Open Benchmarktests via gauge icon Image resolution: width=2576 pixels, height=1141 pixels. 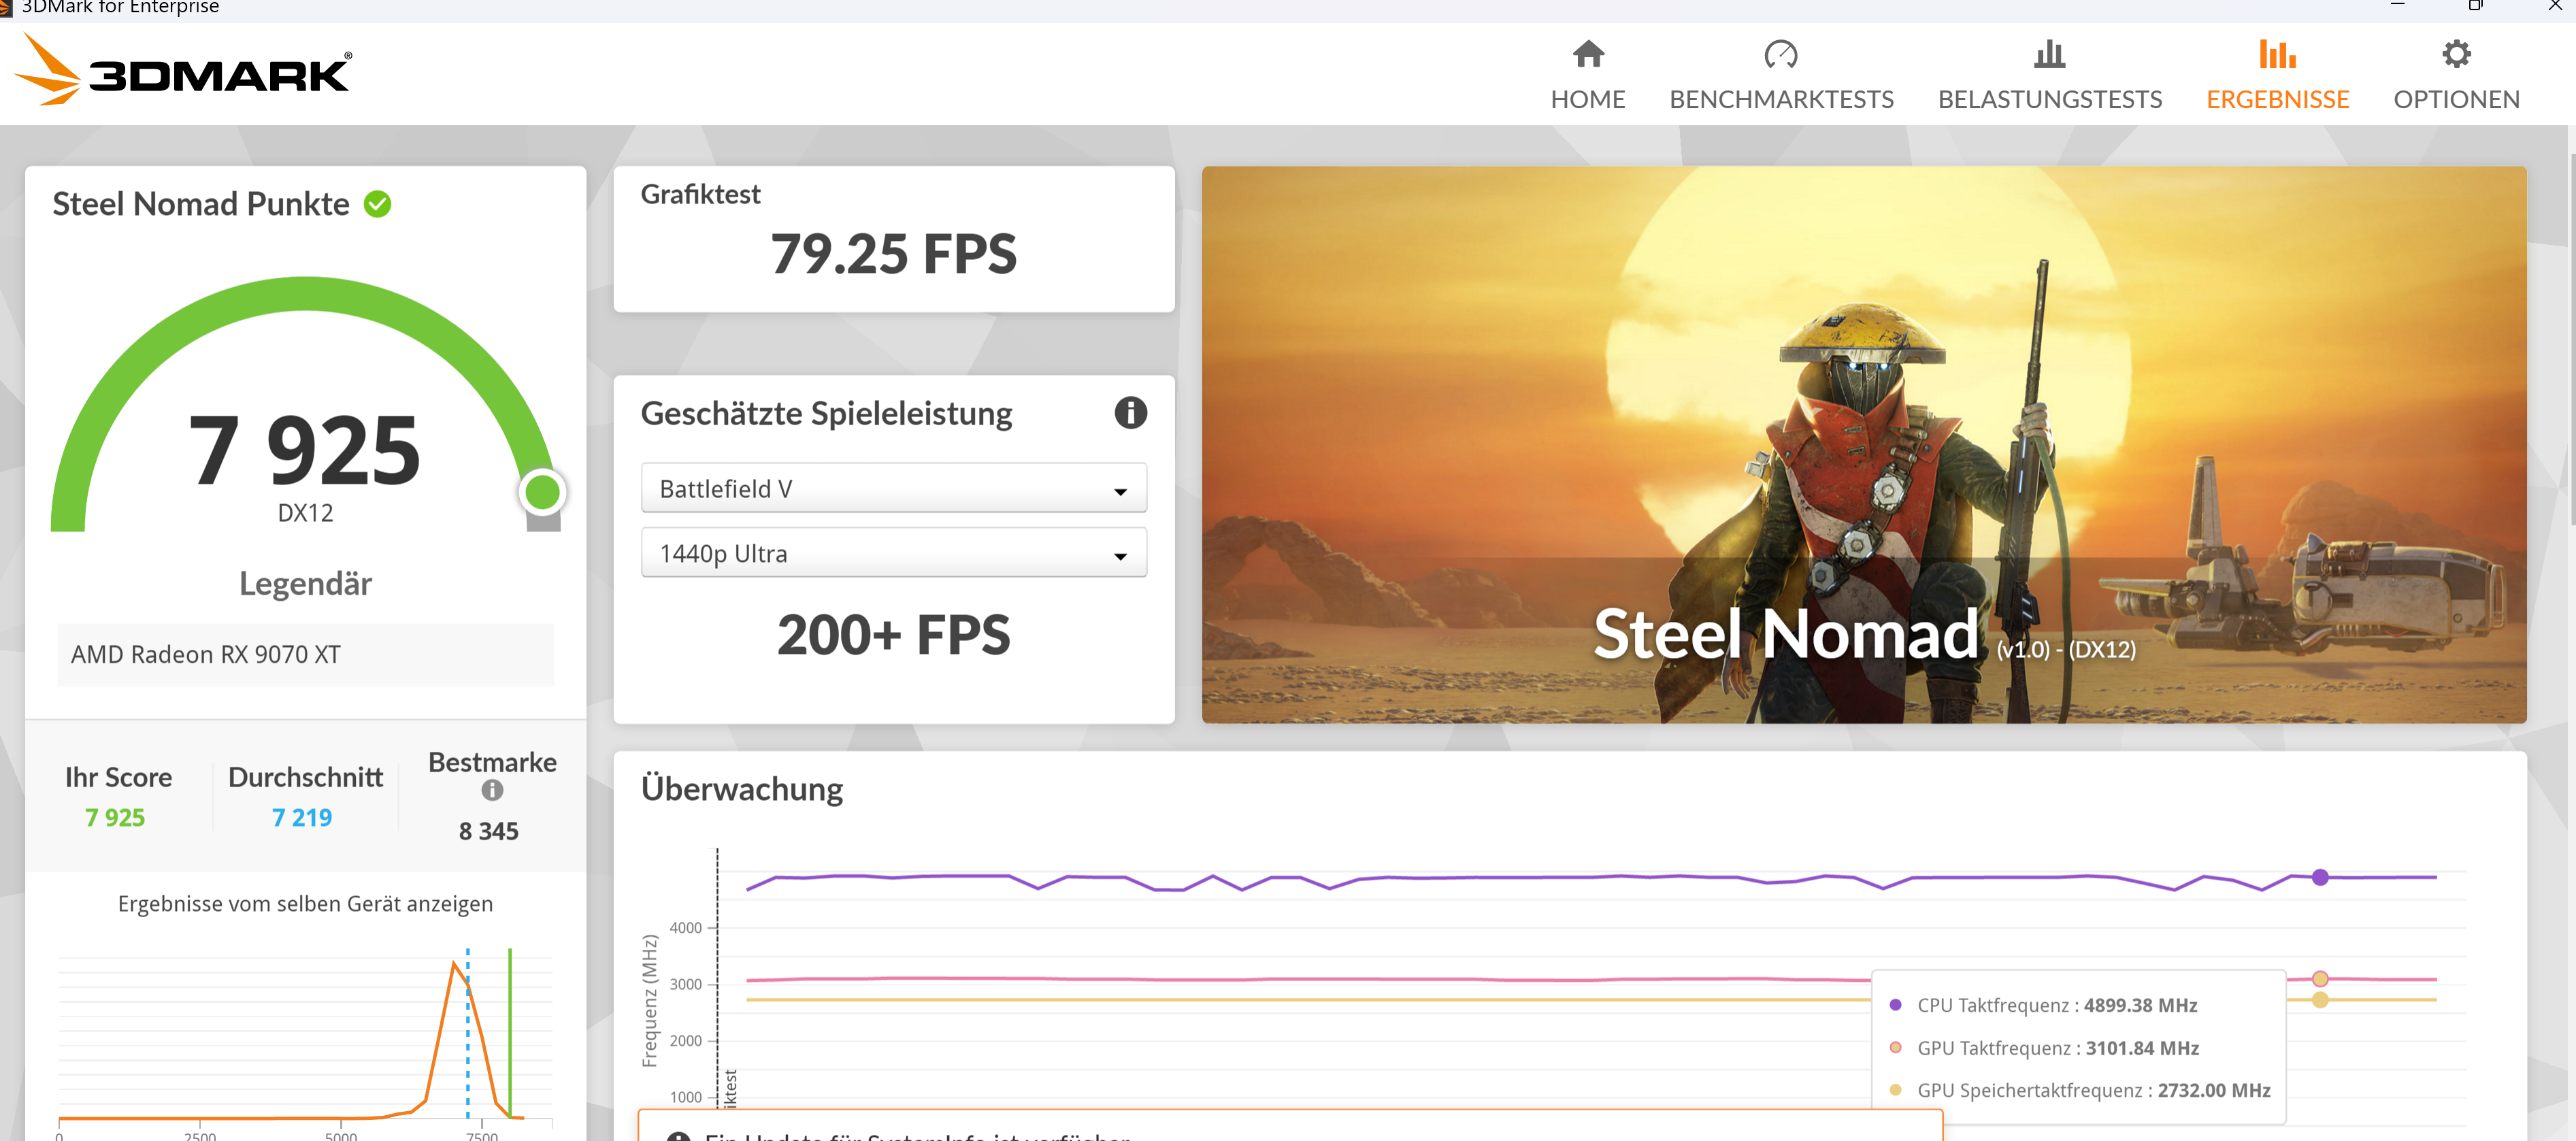tap(1780, 54)
